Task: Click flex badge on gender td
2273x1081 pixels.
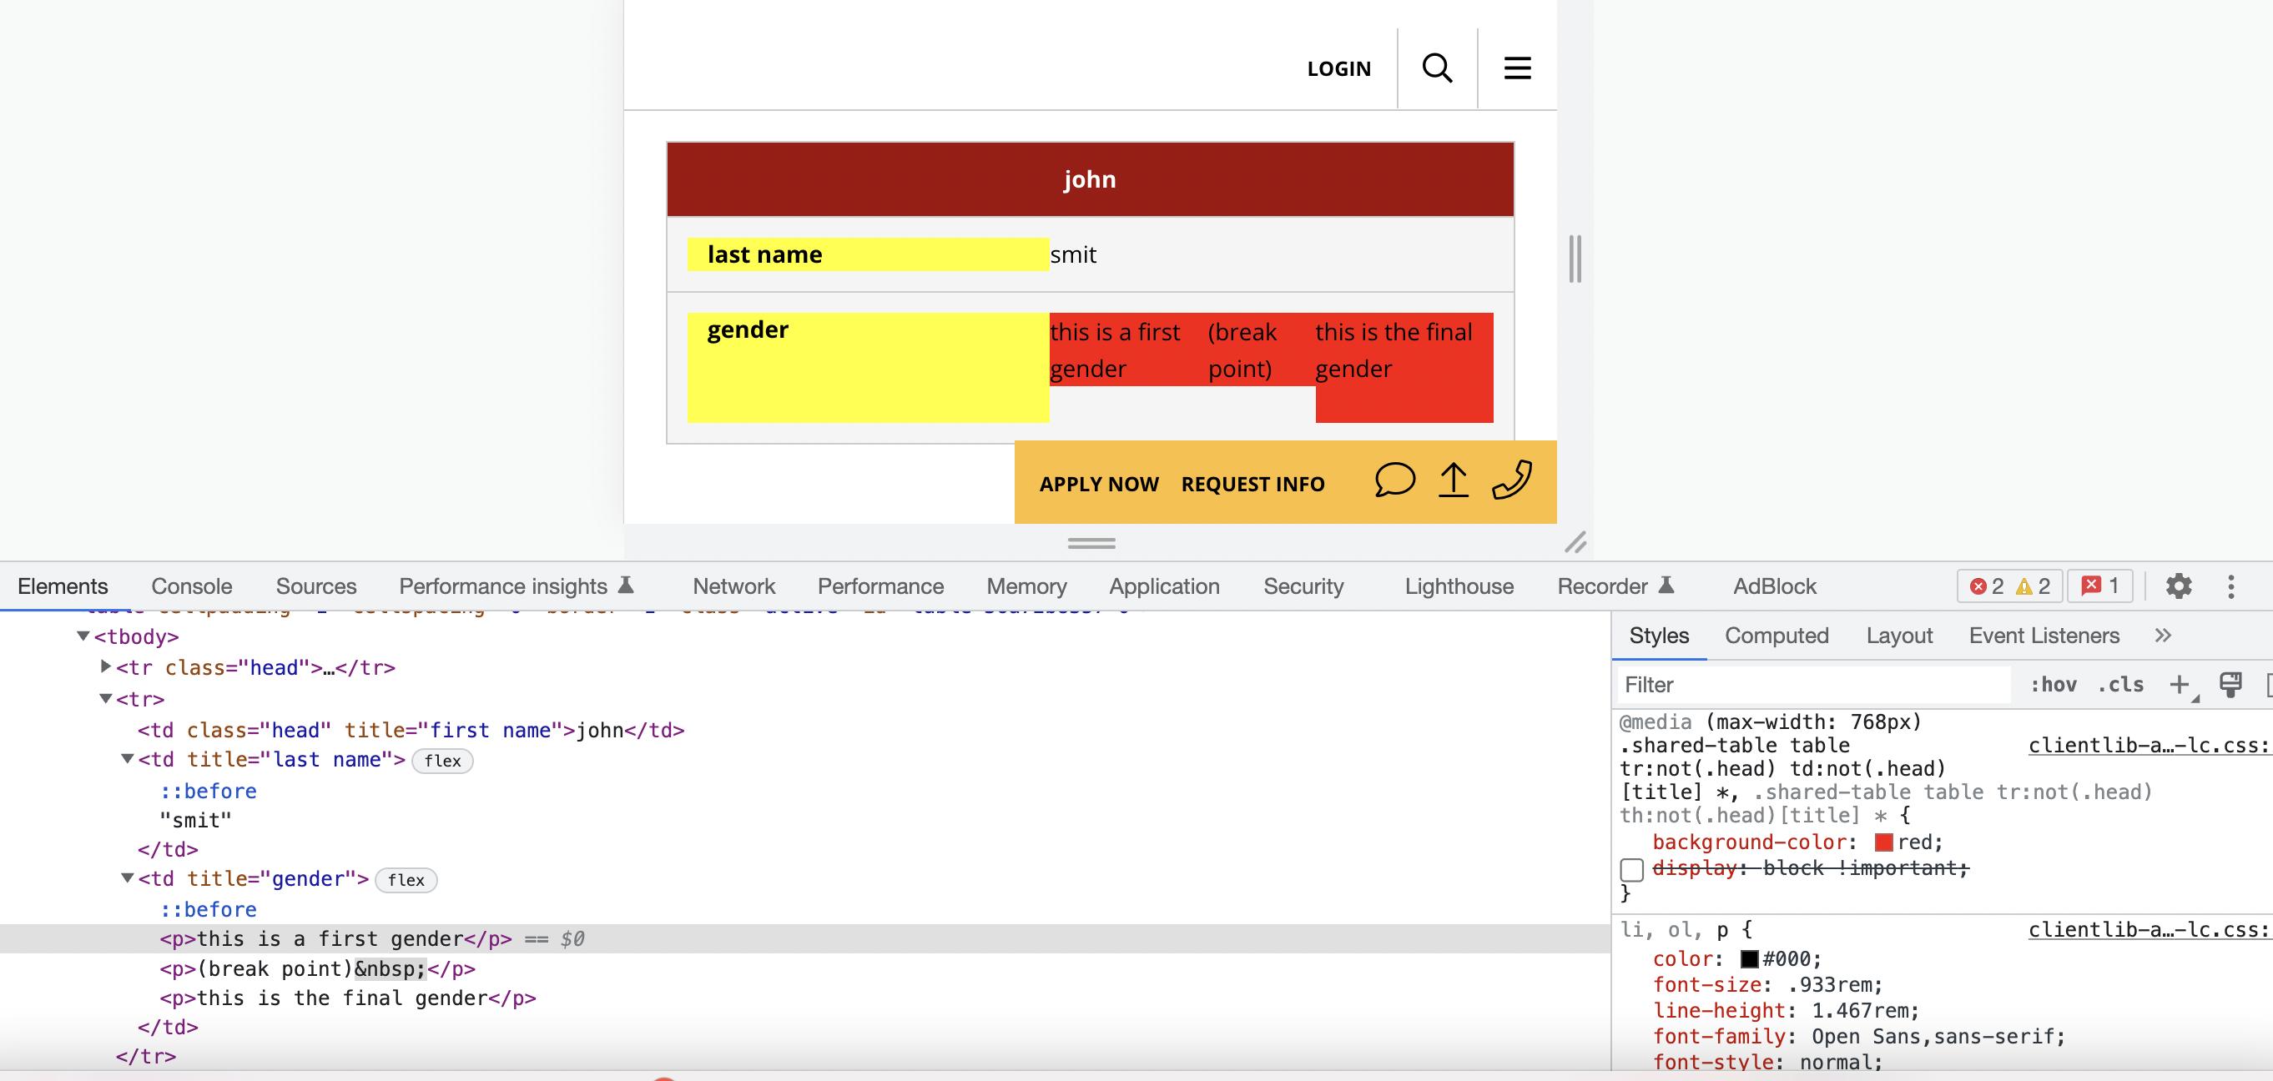Action: [406, 879]
